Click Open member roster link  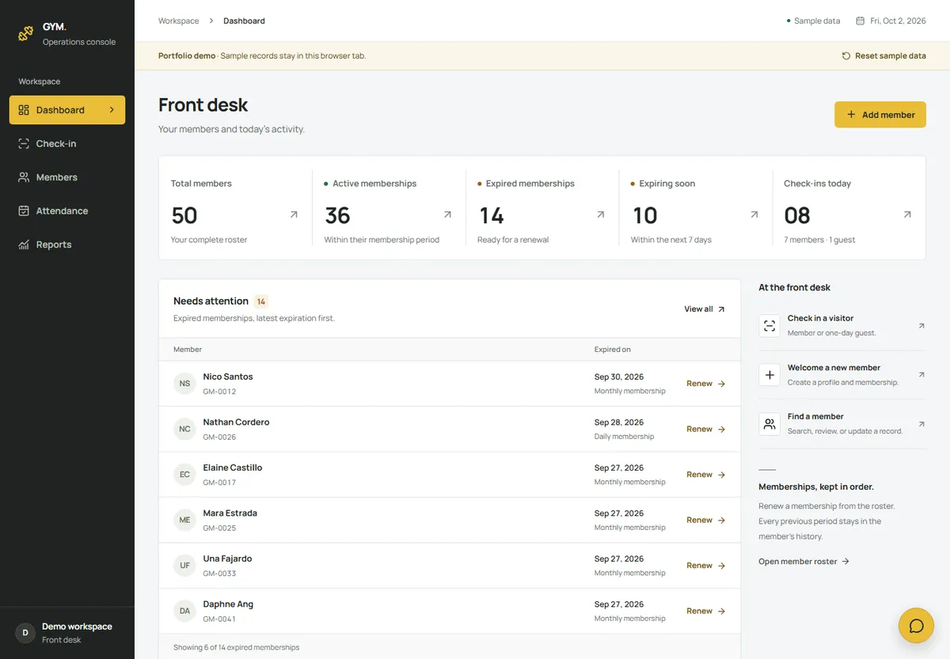[804, 561]
